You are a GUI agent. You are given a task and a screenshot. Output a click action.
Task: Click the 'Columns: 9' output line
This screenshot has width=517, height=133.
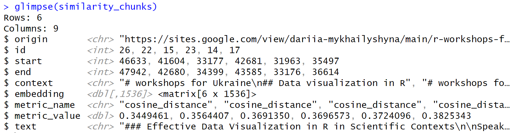tap(31, 29)
